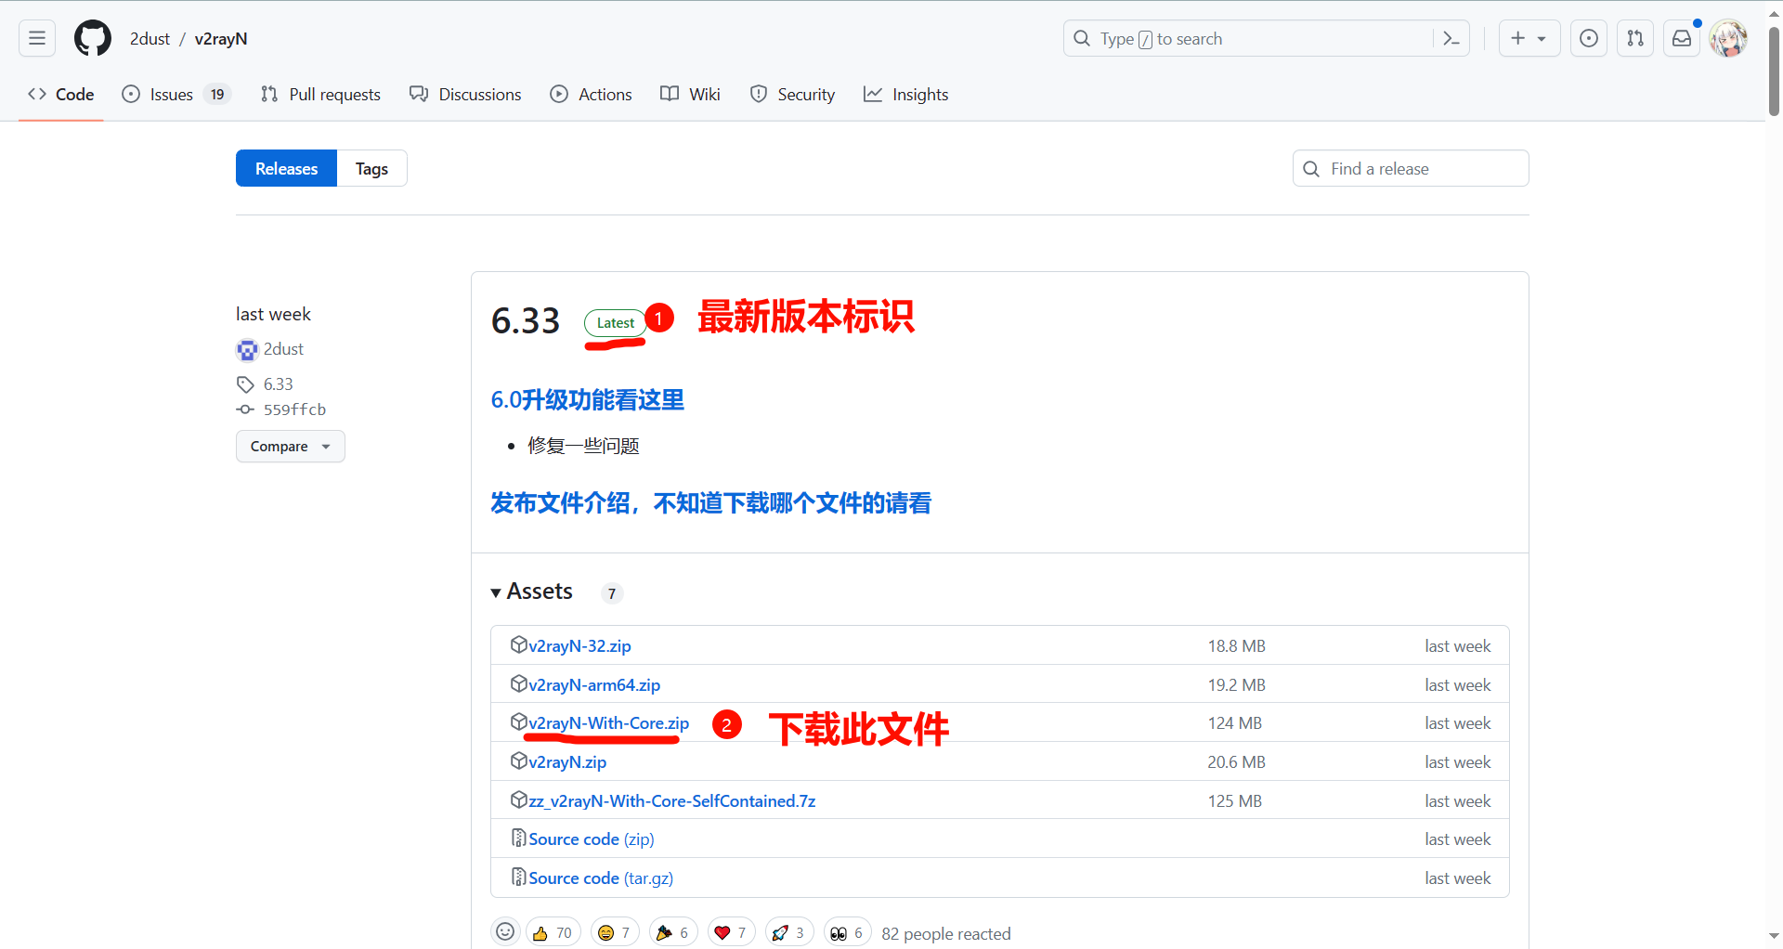The image size is (1783, 949).
Task: Open the hamburger navigation menu
Action: (x=37, y=38)
